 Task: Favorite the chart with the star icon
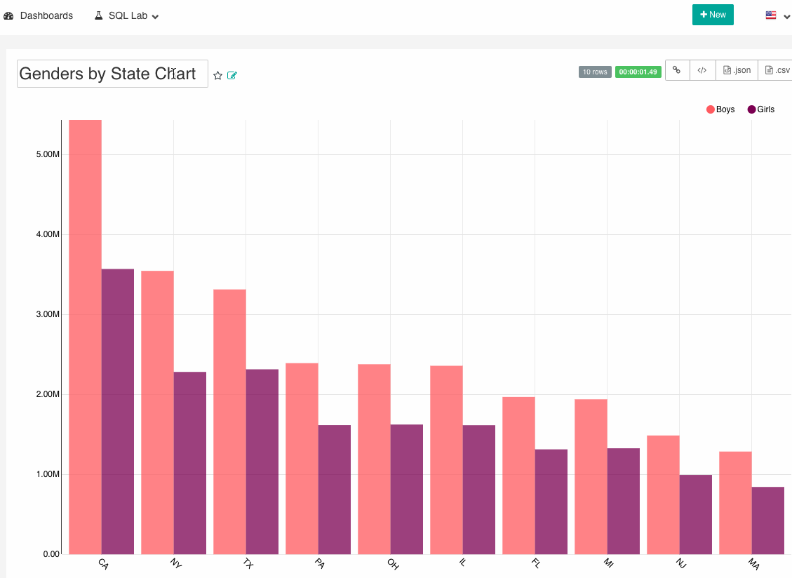tap(217, 75)
